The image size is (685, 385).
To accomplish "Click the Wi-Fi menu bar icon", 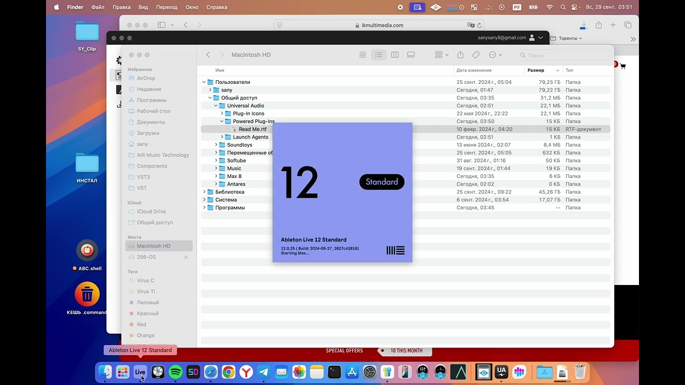I will pos(549,7).
